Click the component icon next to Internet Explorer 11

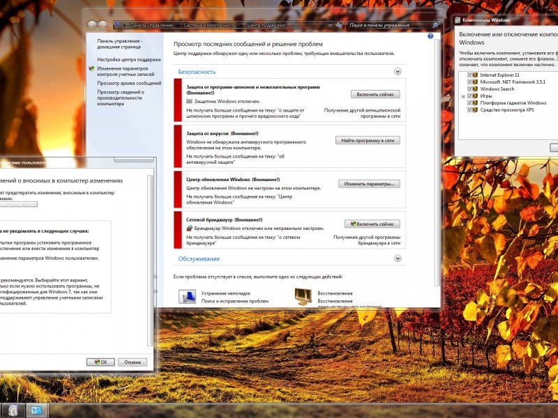point(475,75)
